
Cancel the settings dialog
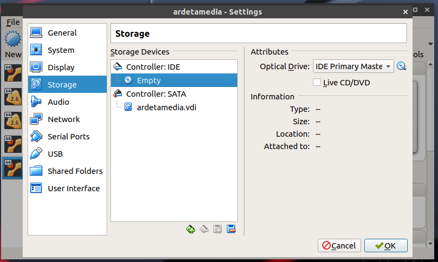tap(339, 245)
